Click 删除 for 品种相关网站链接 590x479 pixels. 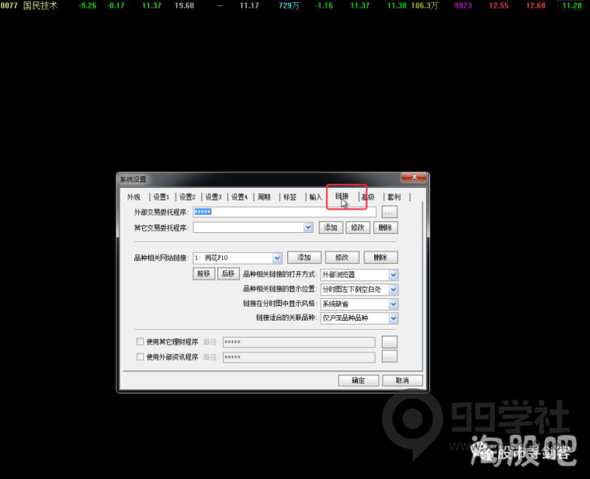[380, 258]
